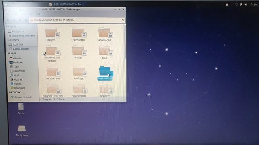Open Documents in the Places sidebar
The width and height of the screenshot is (259, 145).
17,71
